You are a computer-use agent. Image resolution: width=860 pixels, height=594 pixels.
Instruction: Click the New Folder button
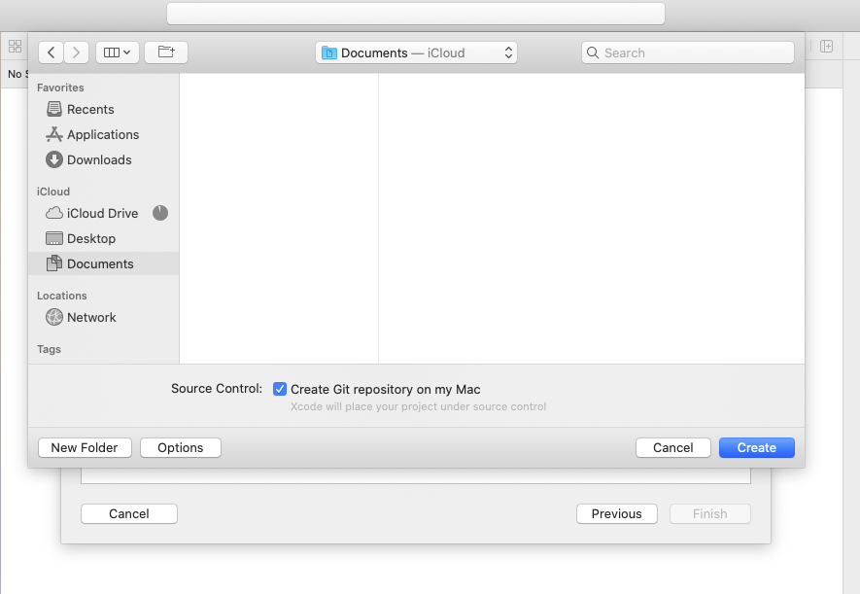pos(85,447)
